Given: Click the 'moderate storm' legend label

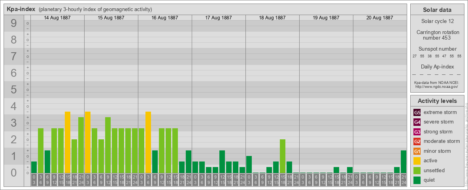Looking at the screenshot, I should pyautogui.click(x=442, y=141).
